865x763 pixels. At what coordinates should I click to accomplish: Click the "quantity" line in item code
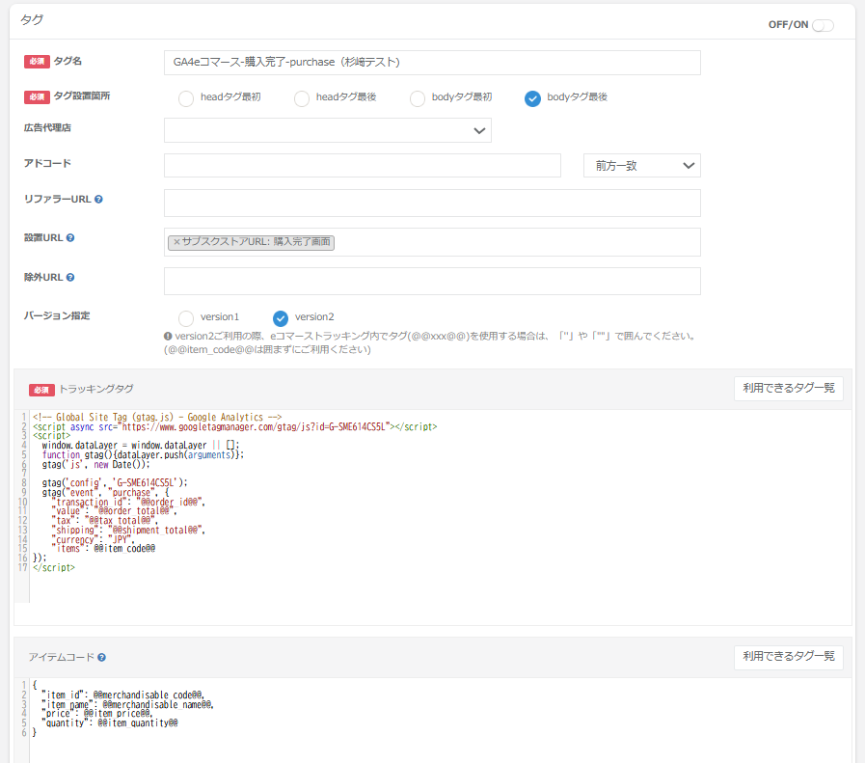[110, 722]
